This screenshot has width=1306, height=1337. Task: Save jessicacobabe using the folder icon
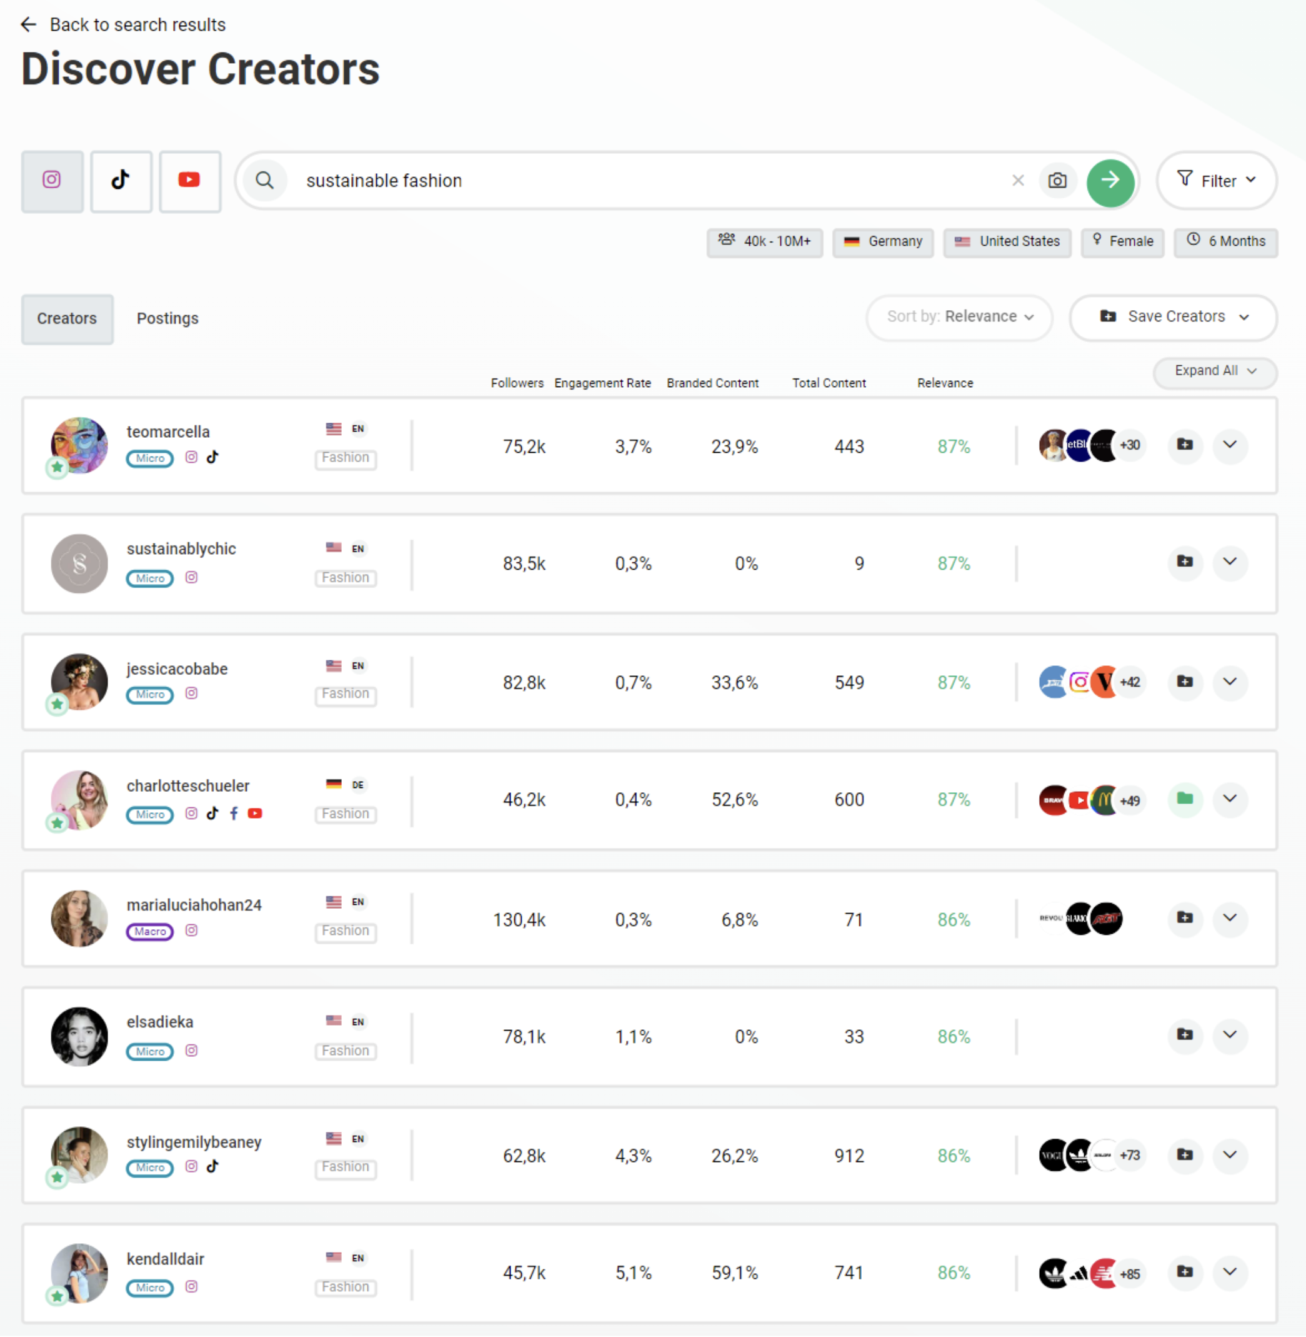click(x=1185, y=682)
